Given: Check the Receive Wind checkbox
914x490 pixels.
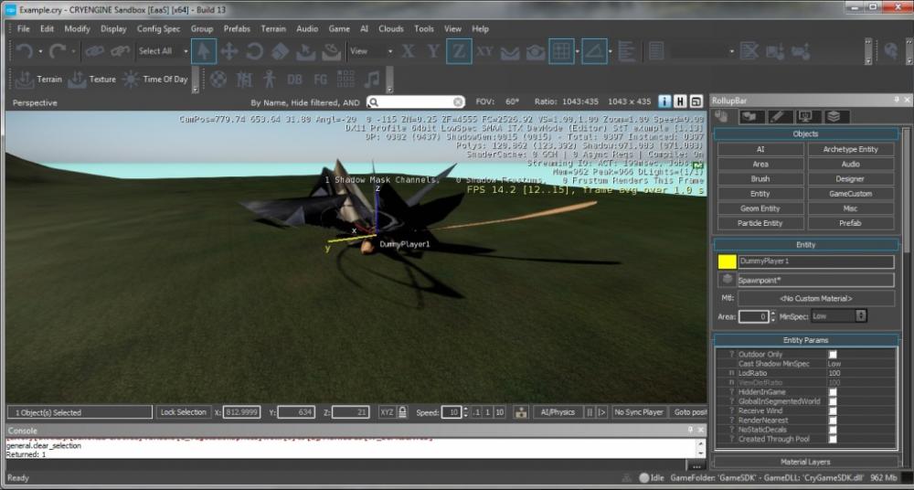Looking at the screenshot, I should coord(833,410).
